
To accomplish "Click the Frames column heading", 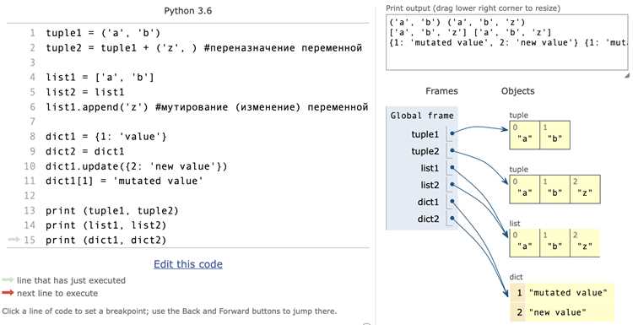I will [x=441, y=91].
